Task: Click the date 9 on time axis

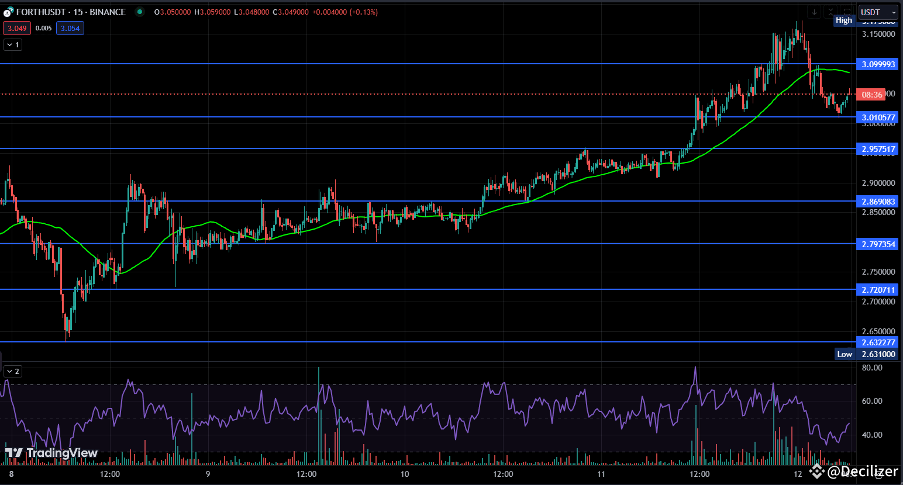Action: (208, 474)
